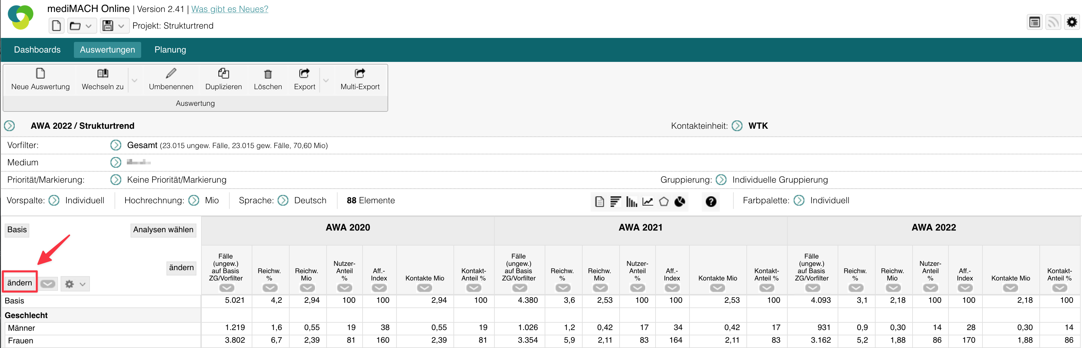Open AWA 2020 Reichw. % column menu
This screenshot has height=348, width=1082.
coord(270,288)
